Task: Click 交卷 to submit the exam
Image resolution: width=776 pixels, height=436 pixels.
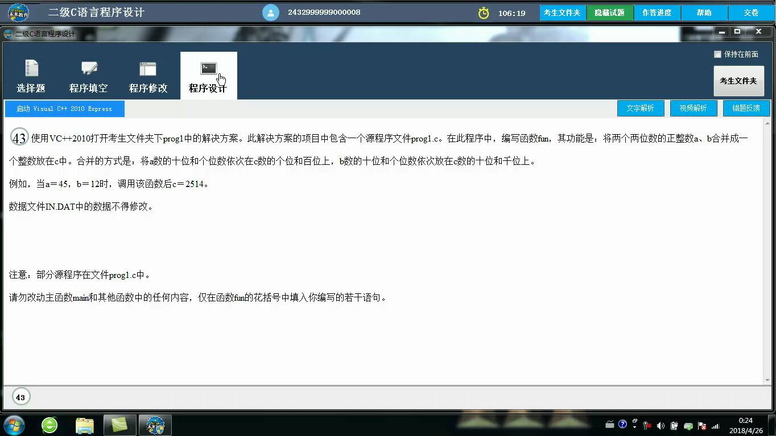Action: coord(751,13)
